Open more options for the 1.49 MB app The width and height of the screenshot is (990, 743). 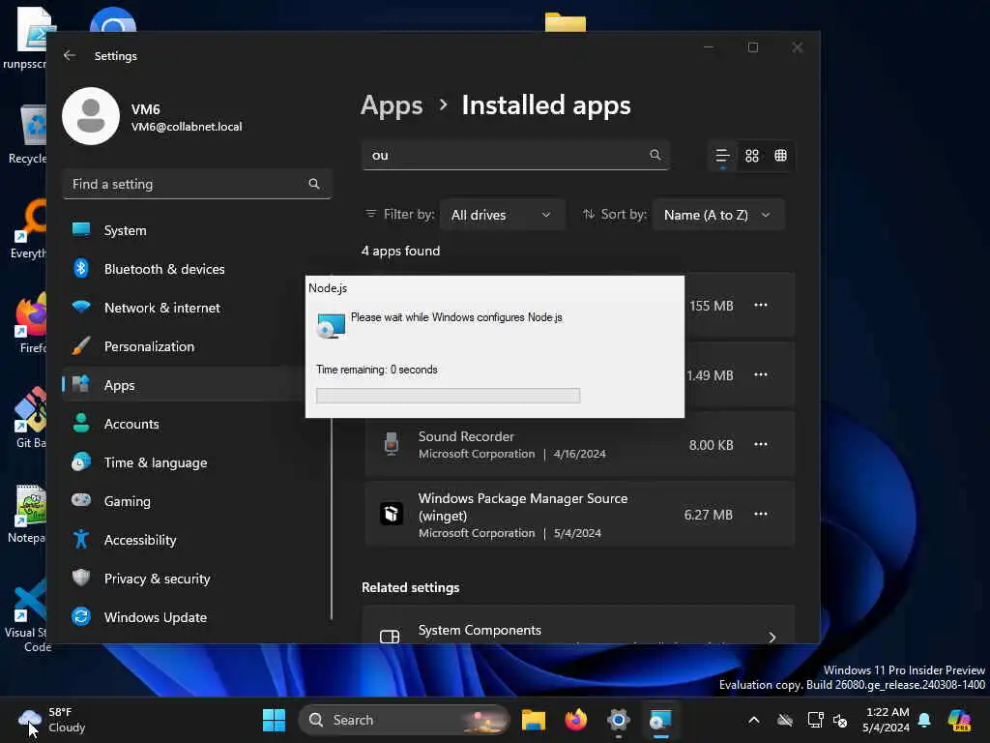point(761,374)
